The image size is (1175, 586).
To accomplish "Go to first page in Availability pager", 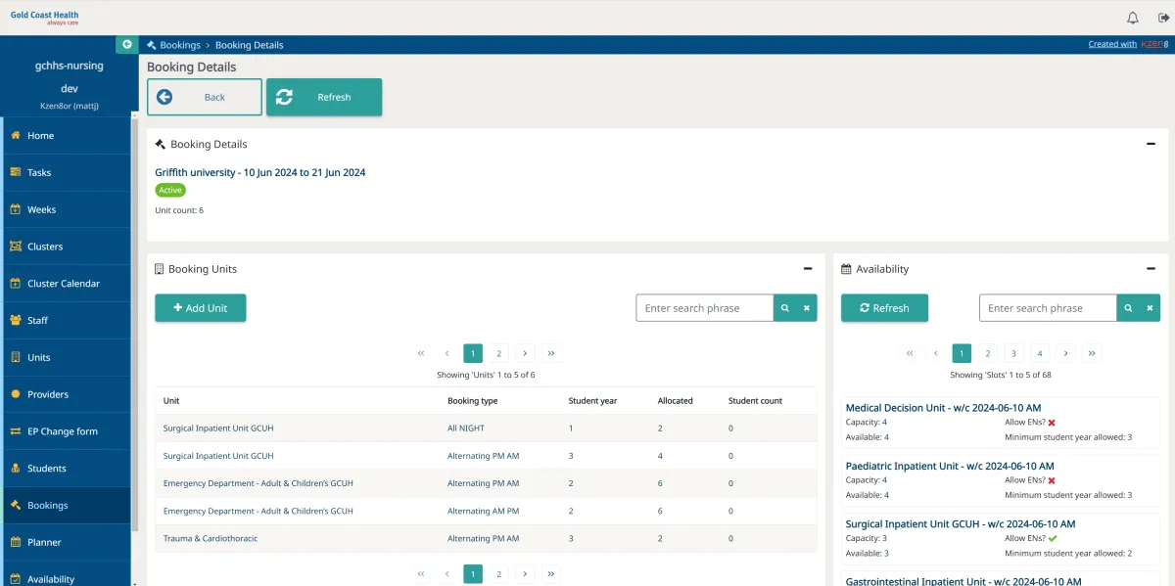I will [910, 353].
